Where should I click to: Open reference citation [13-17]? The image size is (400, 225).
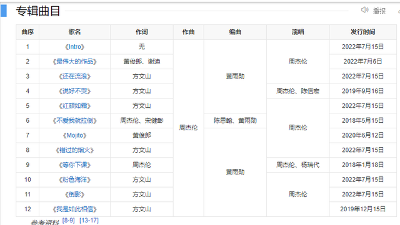click(89, 221)
